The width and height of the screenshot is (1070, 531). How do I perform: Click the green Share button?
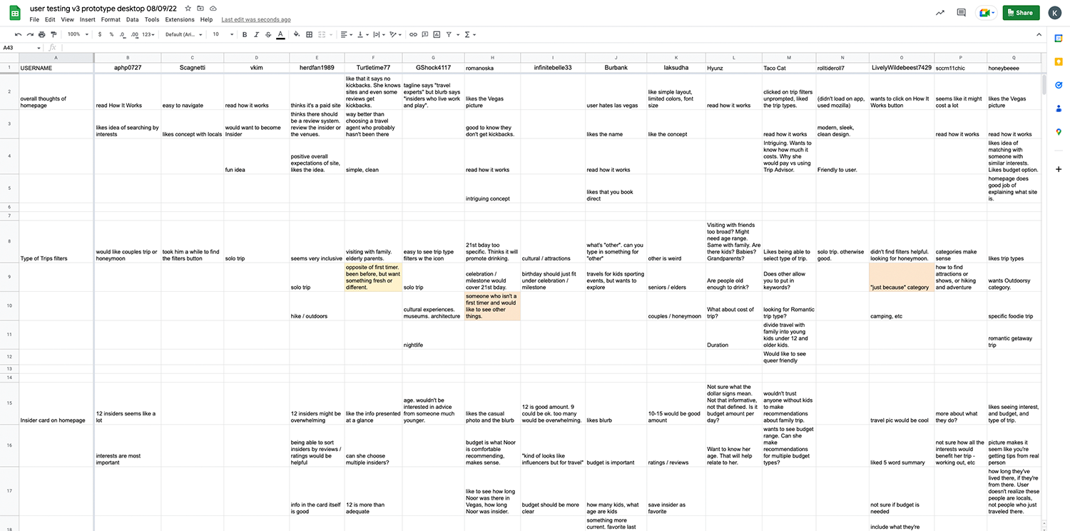[x=1020, y=13]
